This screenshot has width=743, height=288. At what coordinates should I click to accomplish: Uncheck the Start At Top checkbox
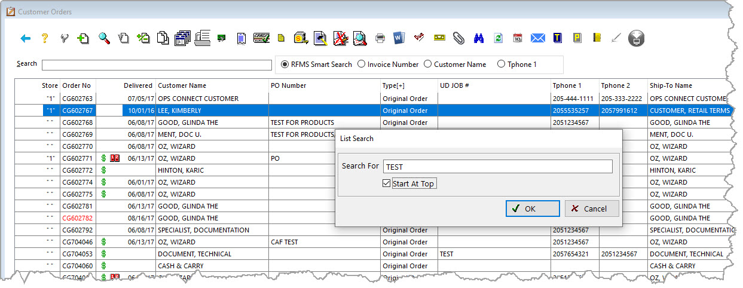coord(387,183)
